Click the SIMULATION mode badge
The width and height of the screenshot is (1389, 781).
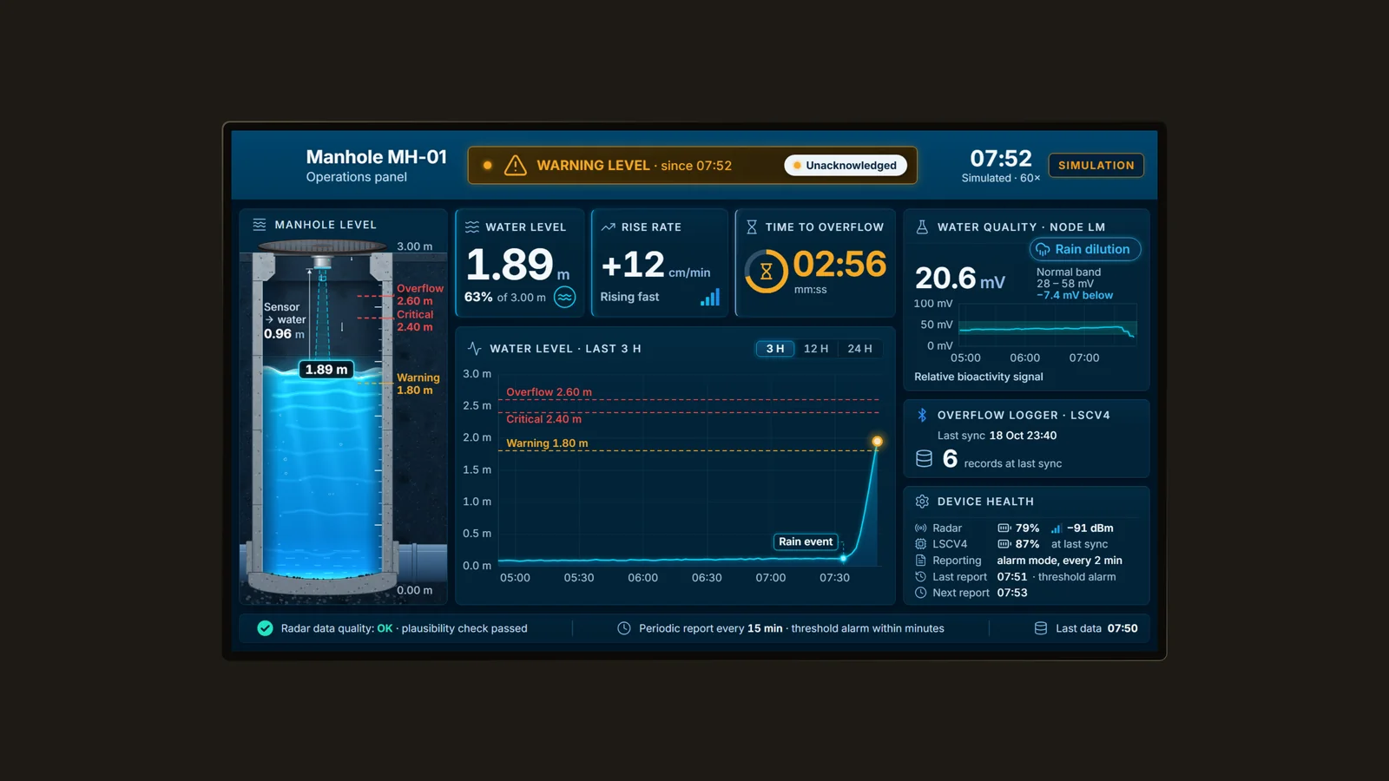click(x=1096, y=165)
